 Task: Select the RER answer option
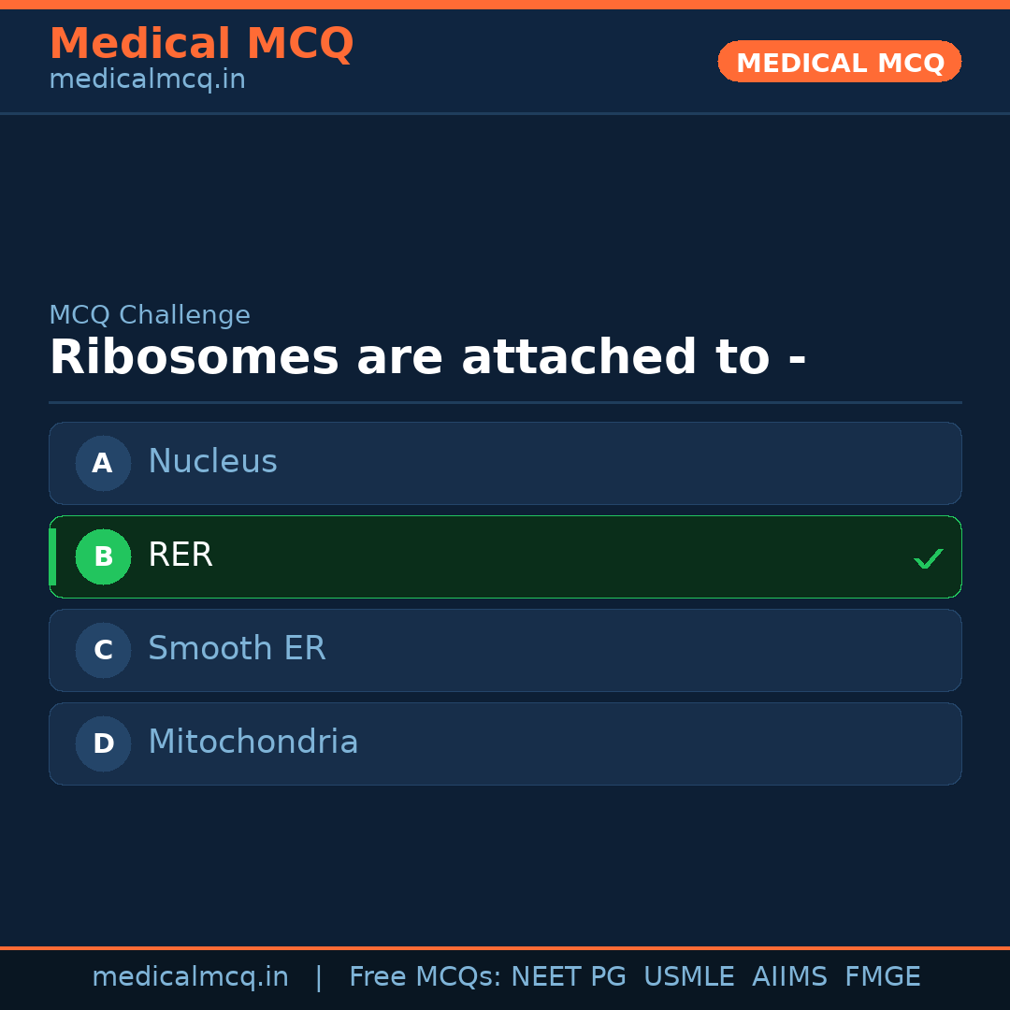coord(505,556)
